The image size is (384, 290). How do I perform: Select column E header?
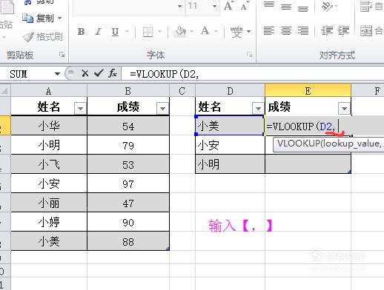(308, 91)
